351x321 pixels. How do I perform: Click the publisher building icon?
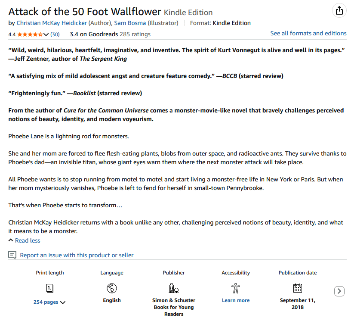click(174, 288)
